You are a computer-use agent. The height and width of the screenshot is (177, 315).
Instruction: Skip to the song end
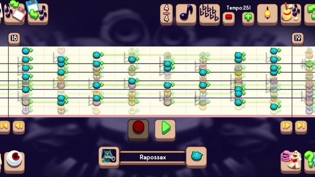(x=301, y=127)
